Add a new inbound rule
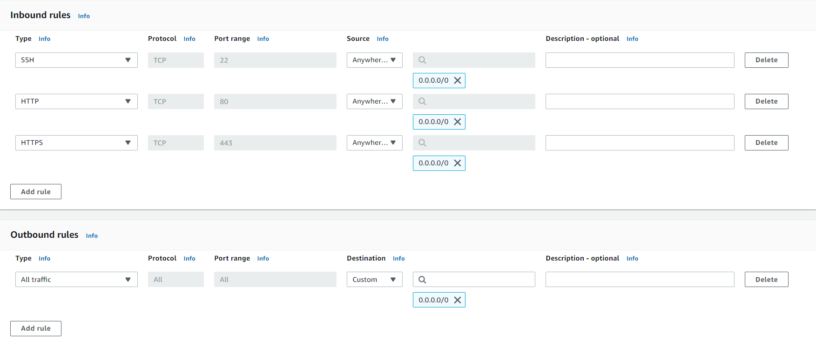 [x=36, y=192]
